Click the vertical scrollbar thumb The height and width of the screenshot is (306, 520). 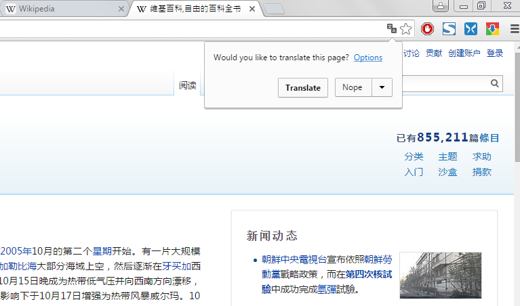pos(518,106)
